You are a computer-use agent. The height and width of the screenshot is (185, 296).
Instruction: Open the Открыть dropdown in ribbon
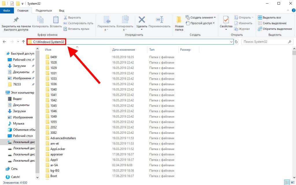click(244, 17)
